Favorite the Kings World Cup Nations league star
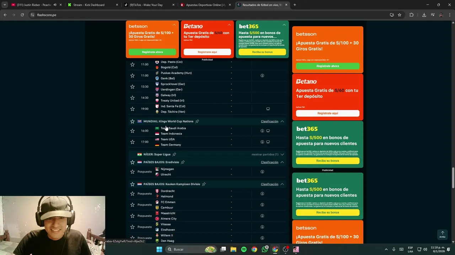The width and height of the screenshot is (455, 255). pyautogui.click(x=132, y=121)
